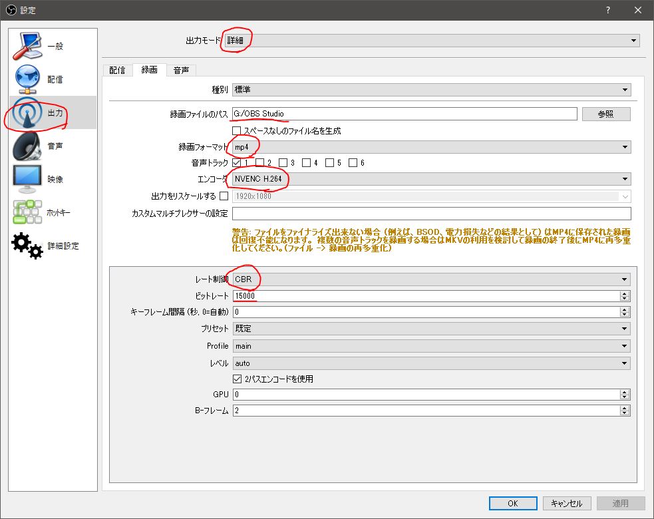
Task: Increase bitrate with the spinner arrows
Action: click(x=624, y=293)
